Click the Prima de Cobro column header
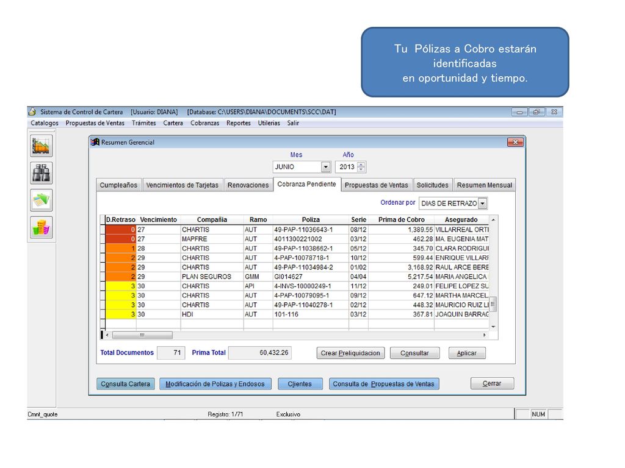Image resolution: width=625 pixels, height=468 pixels. (x=402, y=219)
